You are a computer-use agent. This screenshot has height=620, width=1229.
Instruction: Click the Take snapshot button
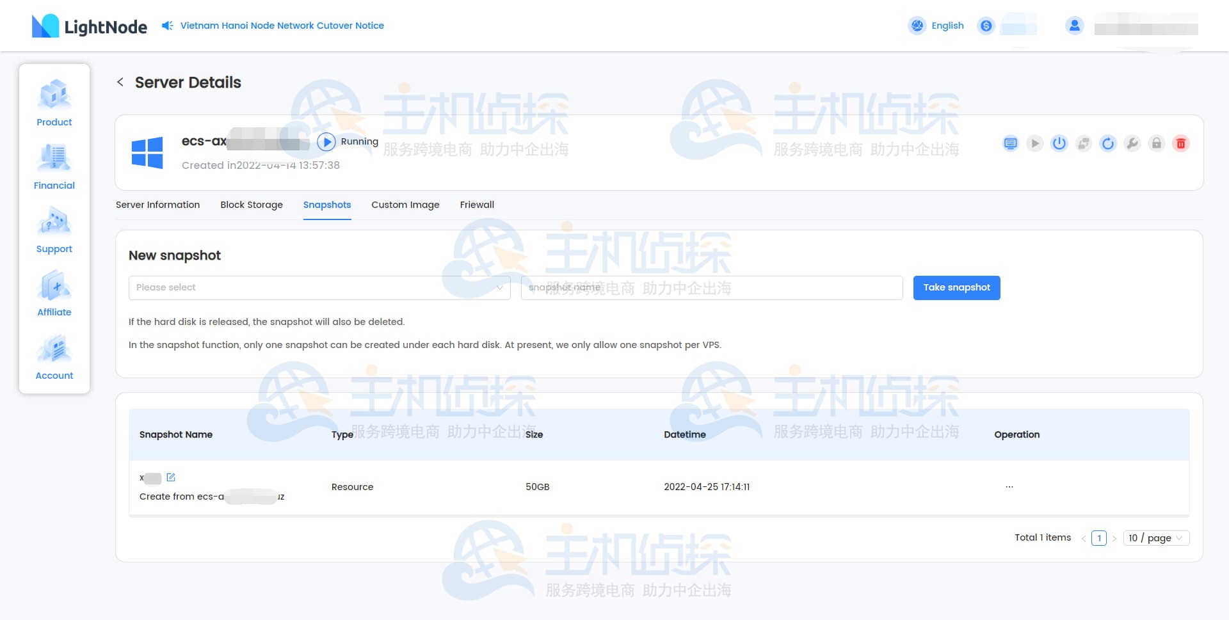956,287
